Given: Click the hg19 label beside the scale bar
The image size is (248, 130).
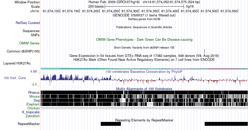Looking at the screenshot, I should [190, 7].
